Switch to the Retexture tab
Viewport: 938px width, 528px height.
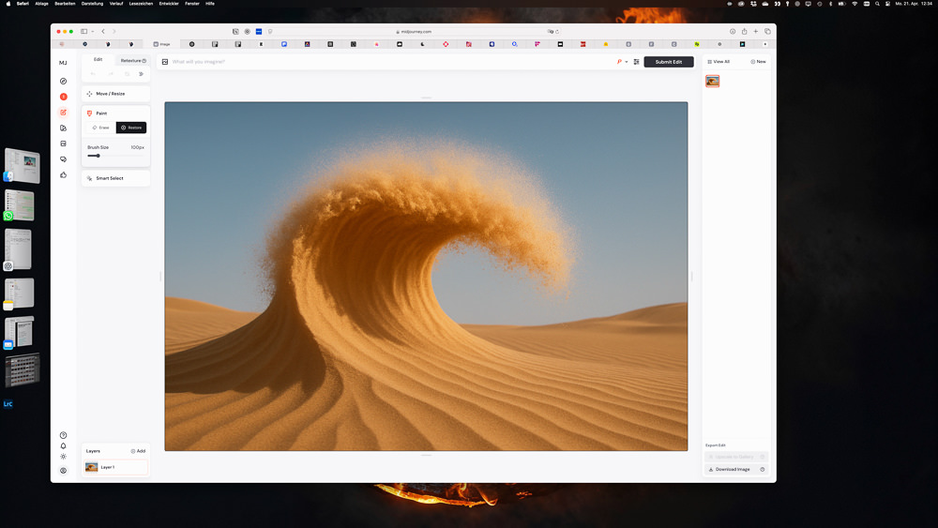(133, 60)
